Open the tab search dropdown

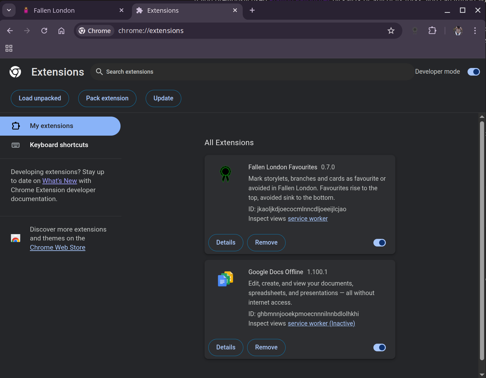pos(9,10)
